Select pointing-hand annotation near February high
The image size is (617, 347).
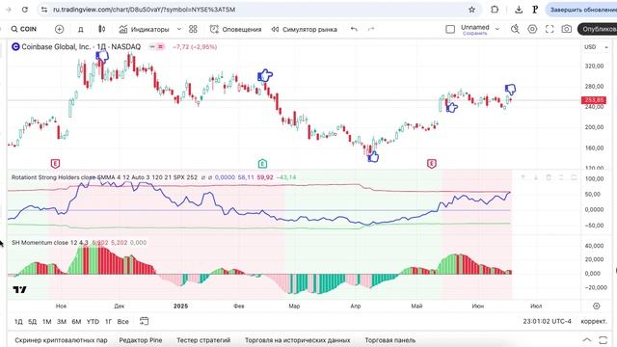265,75
